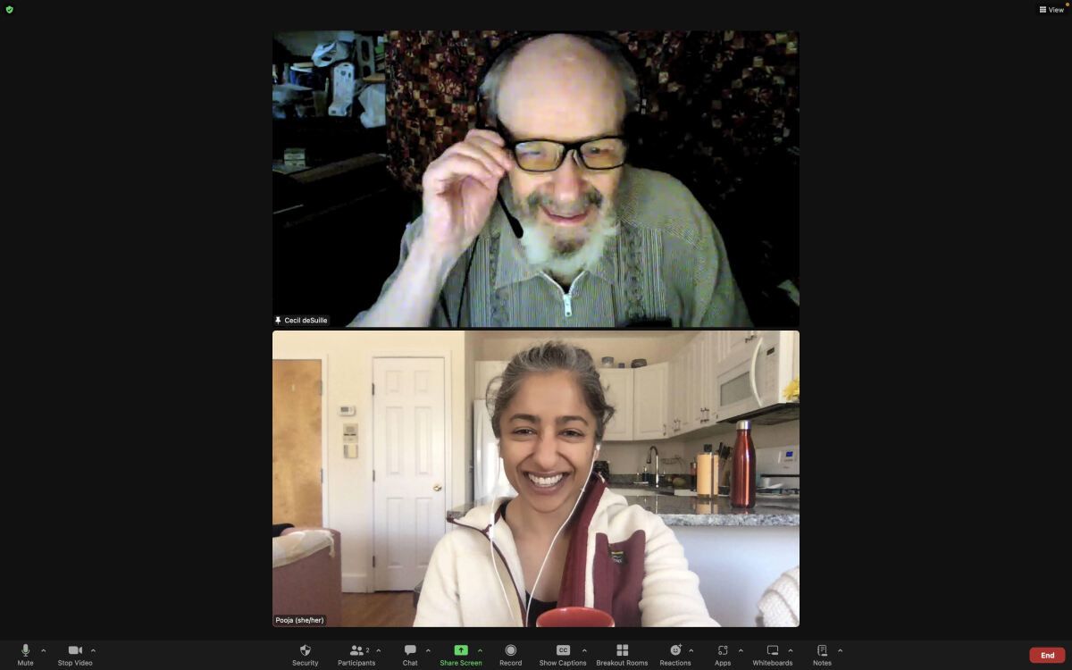
Task: Expand video options arrow beside Stop Video
Action: pos(93,650)
